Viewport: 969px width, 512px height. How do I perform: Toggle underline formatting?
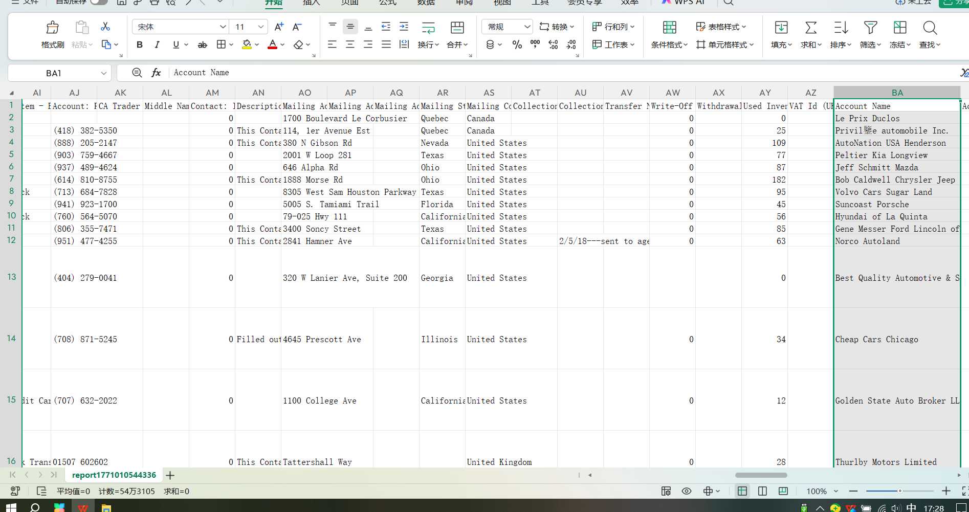click(176, 44)
